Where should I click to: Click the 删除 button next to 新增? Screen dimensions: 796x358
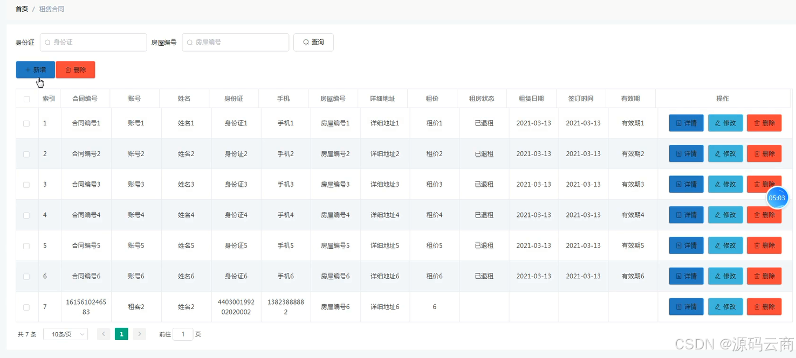point(76,70)
